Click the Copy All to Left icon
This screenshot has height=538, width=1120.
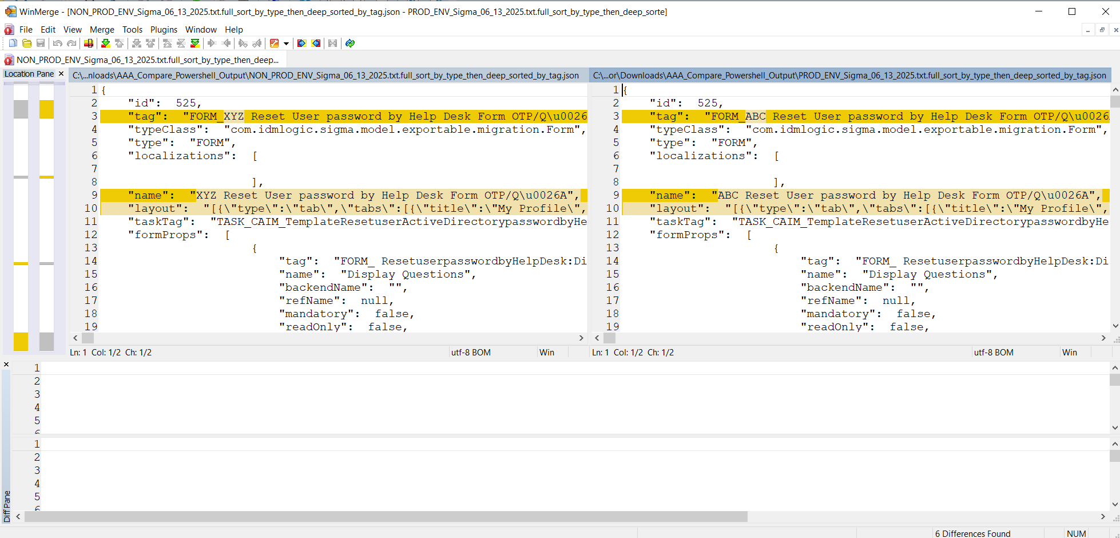pyautogui.click(x=316, y=43)
